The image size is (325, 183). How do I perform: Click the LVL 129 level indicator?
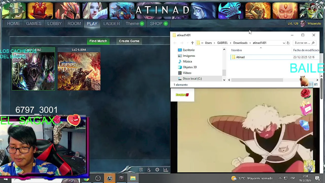pos(293,23)
